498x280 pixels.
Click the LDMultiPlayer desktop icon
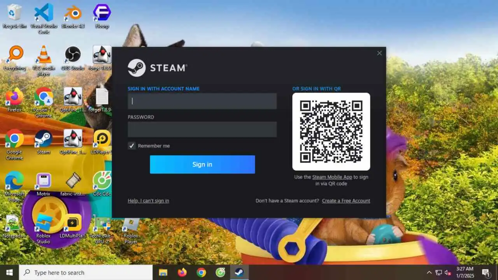(73, 226)
